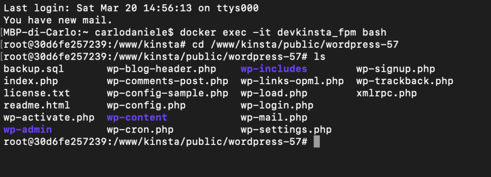Click the wp-login.php listing
This screenshot has height=177, width=491.
[277, 106]
